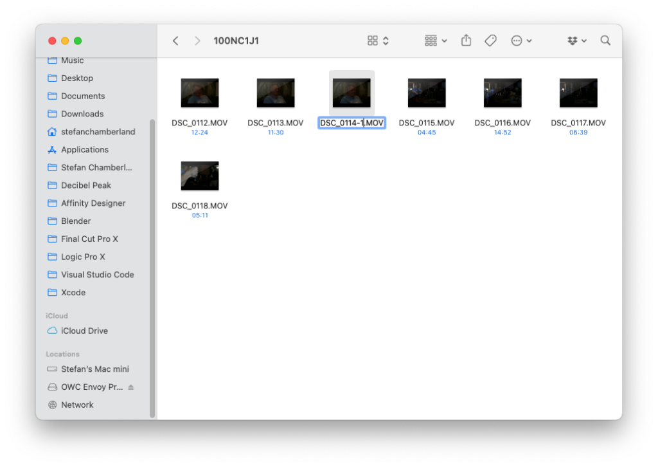658x467 pixels.
Task: Click the 100NC1J1 window title
Action: [236, 41]
